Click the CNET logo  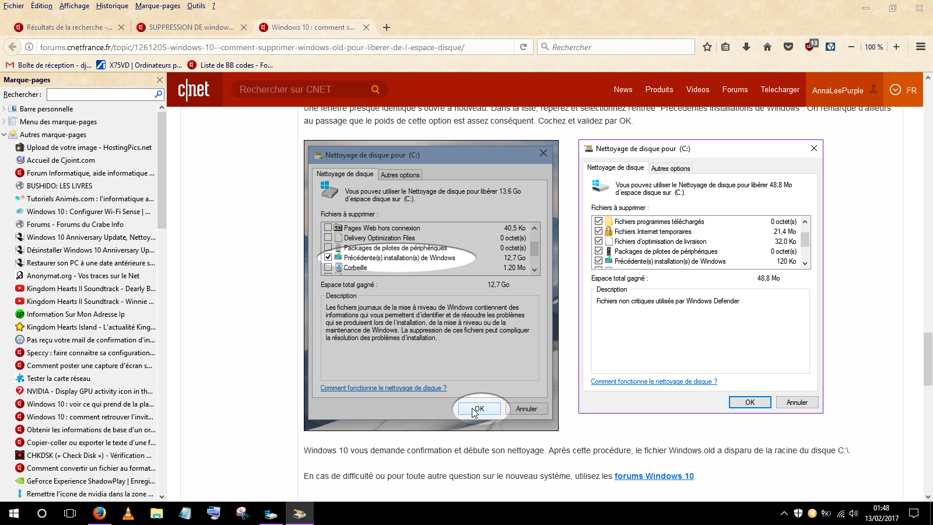[x=194, y=90]
